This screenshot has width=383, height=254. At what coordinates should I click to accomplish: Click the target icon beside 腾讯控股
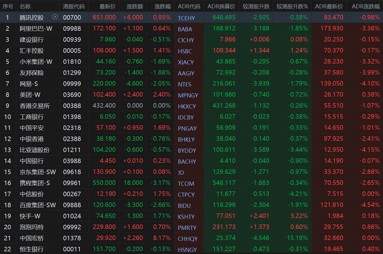[x=55, y=17]
